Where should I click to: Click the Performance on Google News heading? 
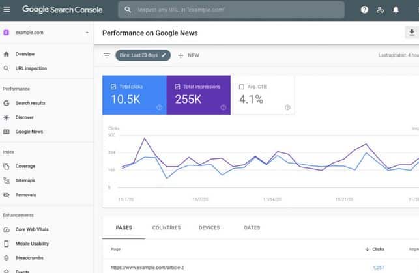click(x=150, y=33)
